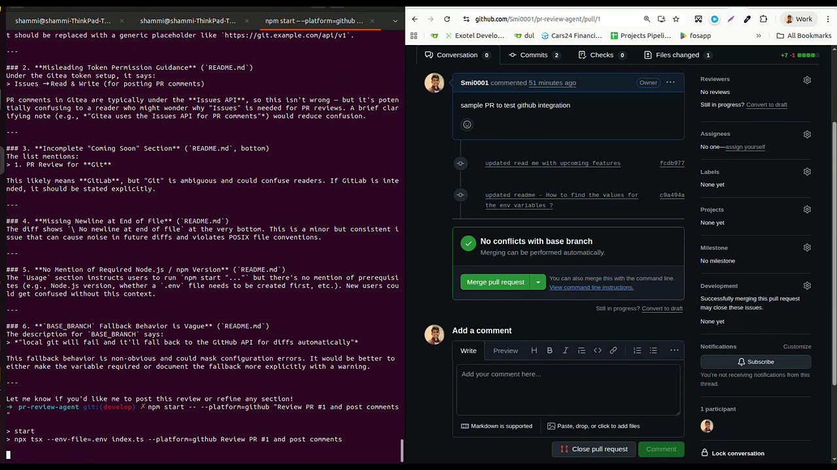The height and width of the screenshot is (470, 837).
Task: Open View command line instructions link
Action: [591, 287]
